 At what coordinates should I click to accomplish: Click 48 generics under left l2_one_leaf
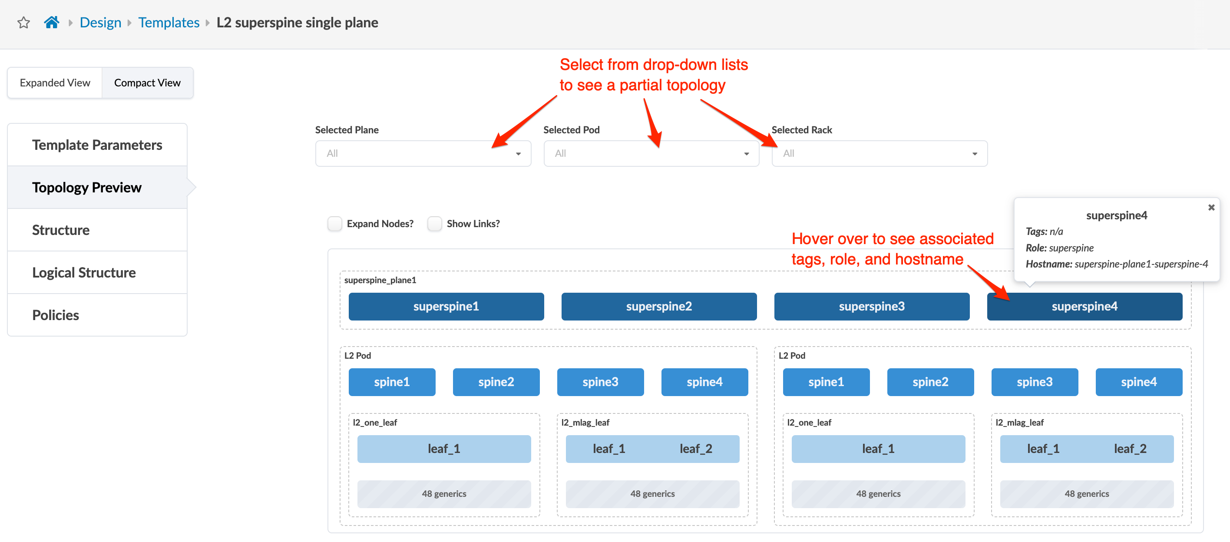[443, 493]
